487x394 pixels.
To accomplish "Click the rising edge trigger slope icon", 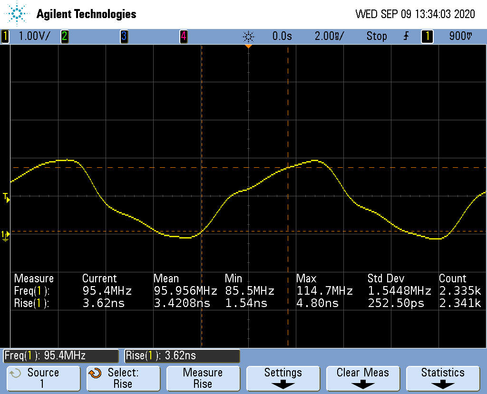I will point(406,36).
